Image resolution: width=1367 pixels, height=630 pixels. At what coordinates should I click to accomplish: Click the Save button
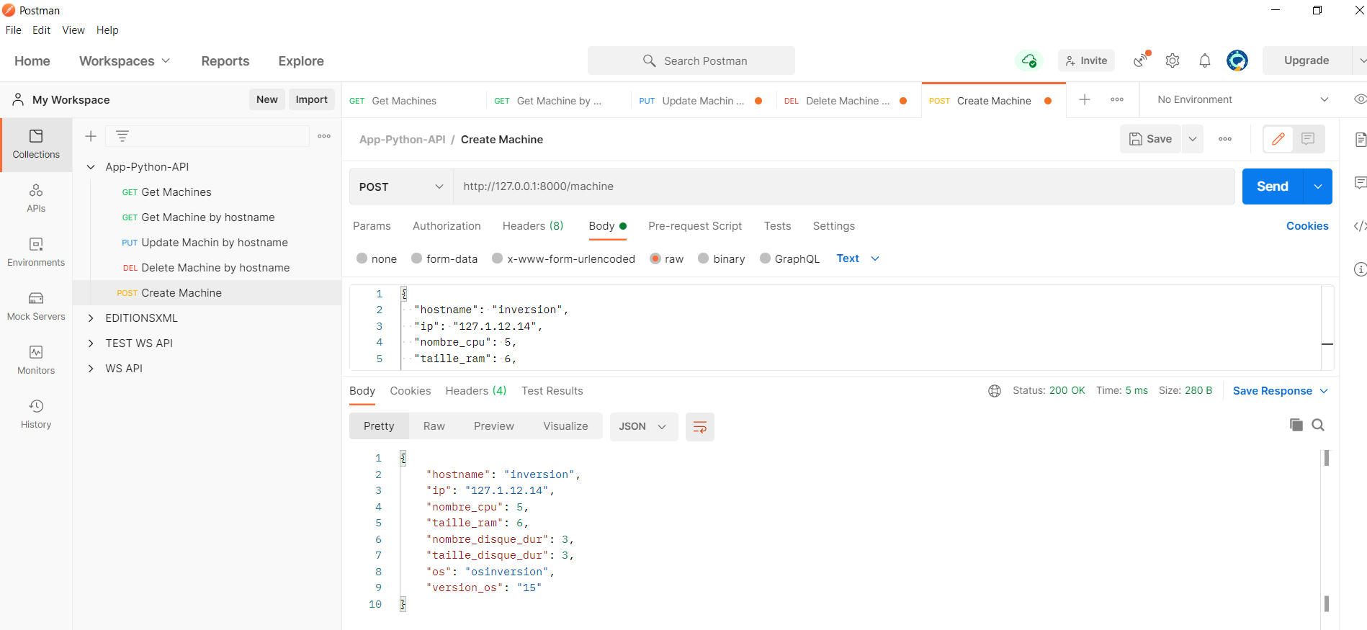pyautogui.click(x=1150, y=139)
